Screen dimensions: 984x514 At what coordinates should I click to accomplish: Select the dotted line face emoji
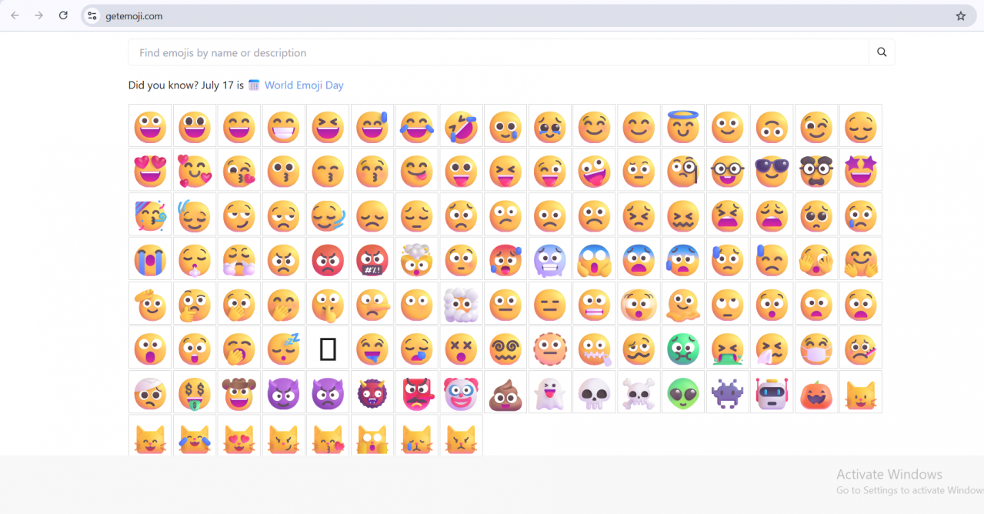(550, 349)
